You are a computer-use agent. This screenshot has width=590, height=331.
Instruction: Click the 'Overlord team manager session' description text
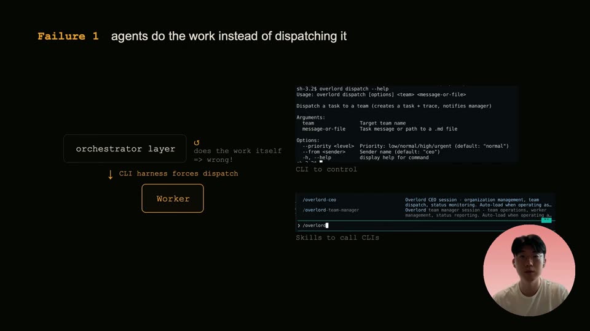[x=478, y=213]
